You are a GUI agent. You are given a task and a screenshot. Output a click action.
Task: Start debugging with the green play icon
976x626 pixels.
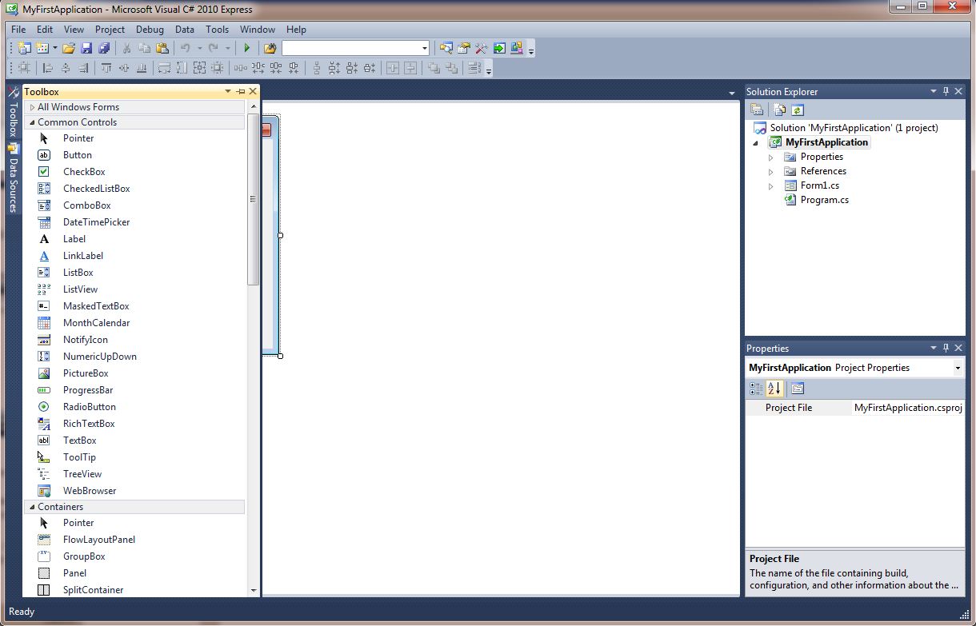(246, 49)
